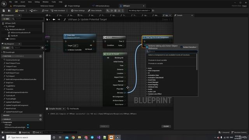Expand the EventGraph tree item

tap(2, 52)
